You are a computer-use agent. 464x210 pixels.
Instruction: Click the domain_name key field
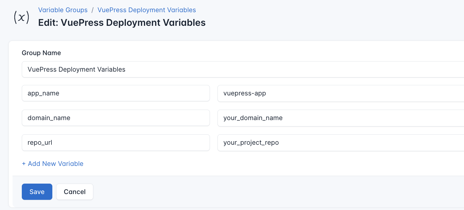coord(116,118)
